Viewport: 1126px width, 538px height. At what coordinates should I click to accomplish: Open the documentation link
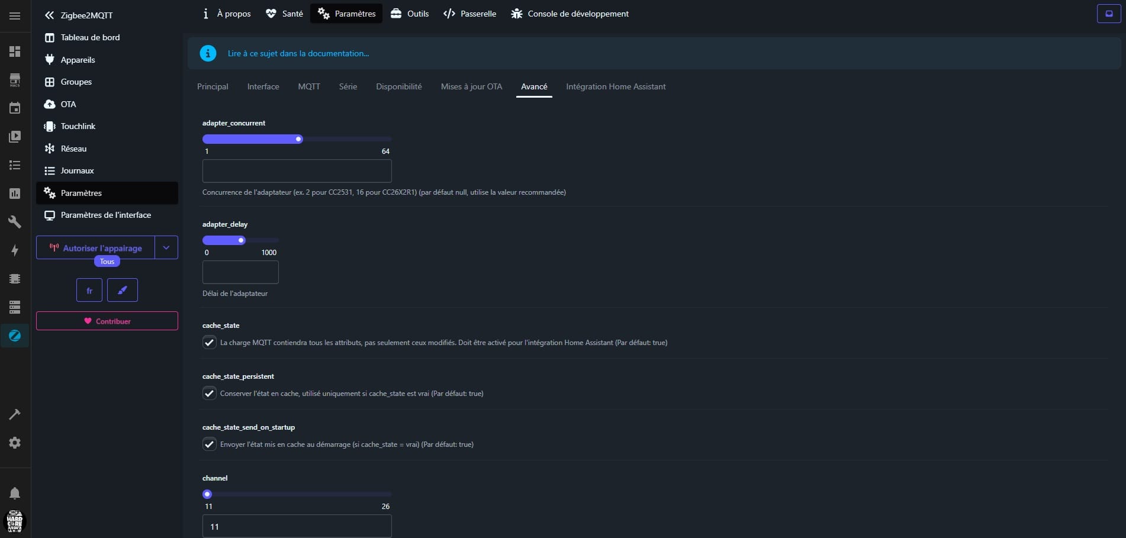pos(298,53)
